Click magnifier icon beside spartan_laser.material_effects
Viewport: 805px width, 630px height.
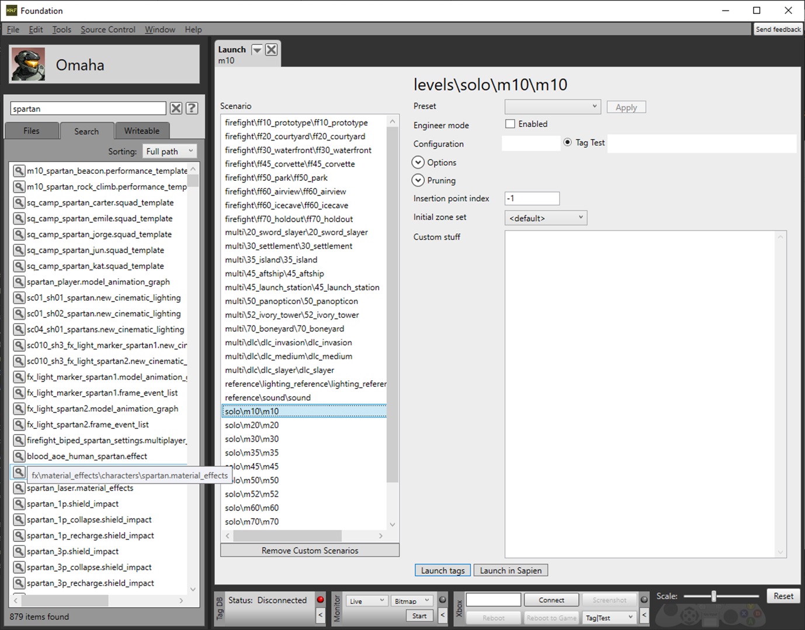[19, 488]
